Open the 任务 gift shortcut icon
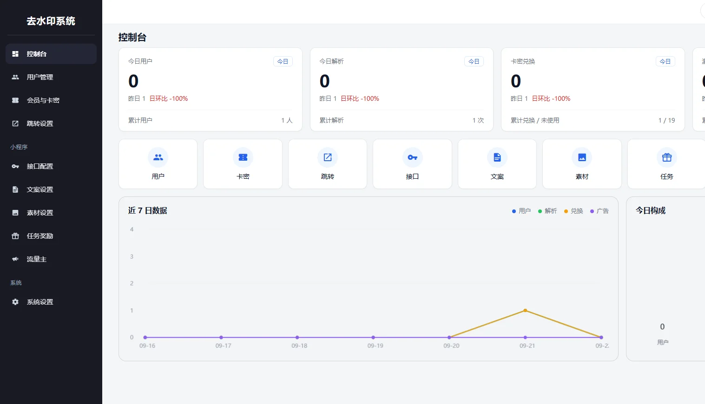 click(667, 157)
